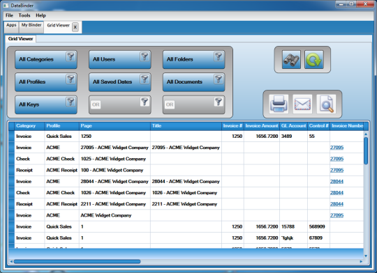
Task: Switch to the Apps tab
Action: click(x=11, y=26)
